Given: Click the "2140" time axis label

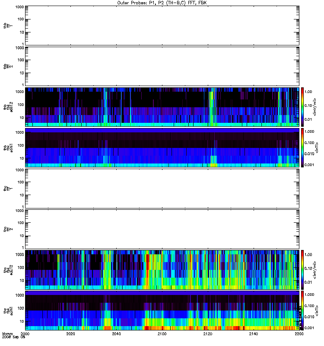Looking at the screenshot, I should (254, 333).
